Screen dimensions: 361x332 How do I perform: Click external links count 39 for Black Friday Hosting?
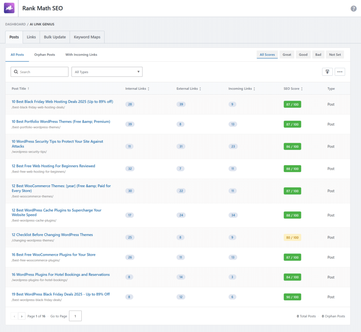coord(181,104)
